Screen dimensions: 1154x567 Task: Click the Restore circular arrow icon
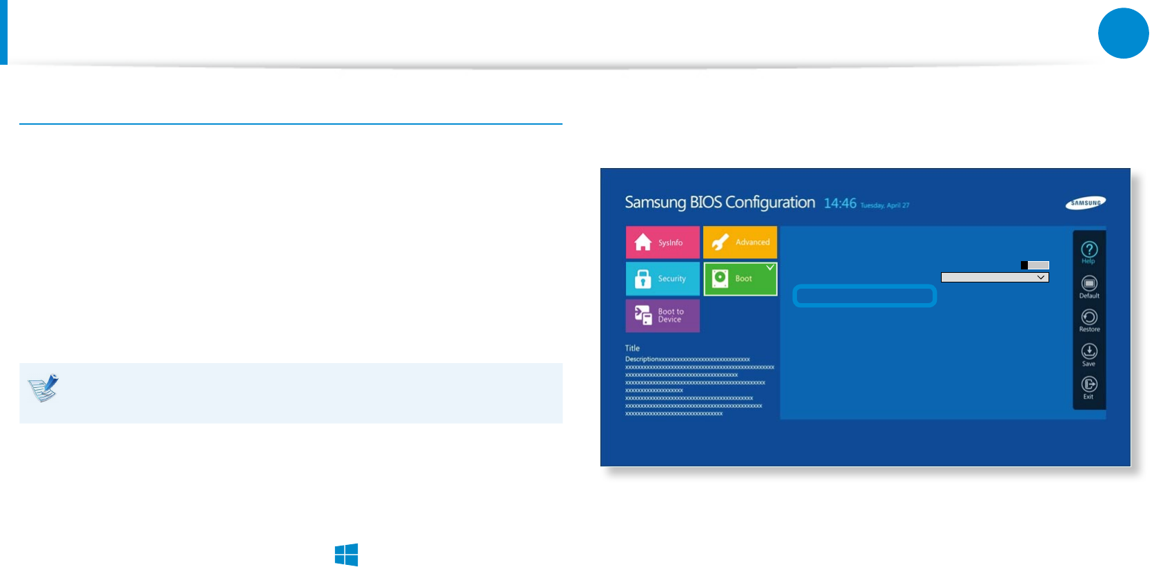(1089, 320)
